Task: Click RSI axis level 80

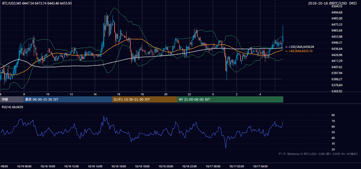Action: (x=333, y=115)
